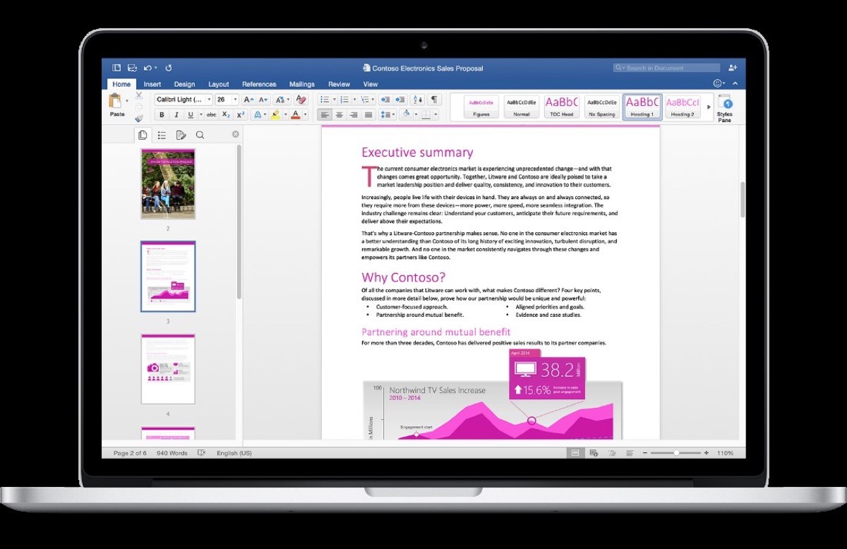This screenshot has height=549, width=847.
Task: Switch to Web Layout view in status bar
Action: [x=594, y=453]
